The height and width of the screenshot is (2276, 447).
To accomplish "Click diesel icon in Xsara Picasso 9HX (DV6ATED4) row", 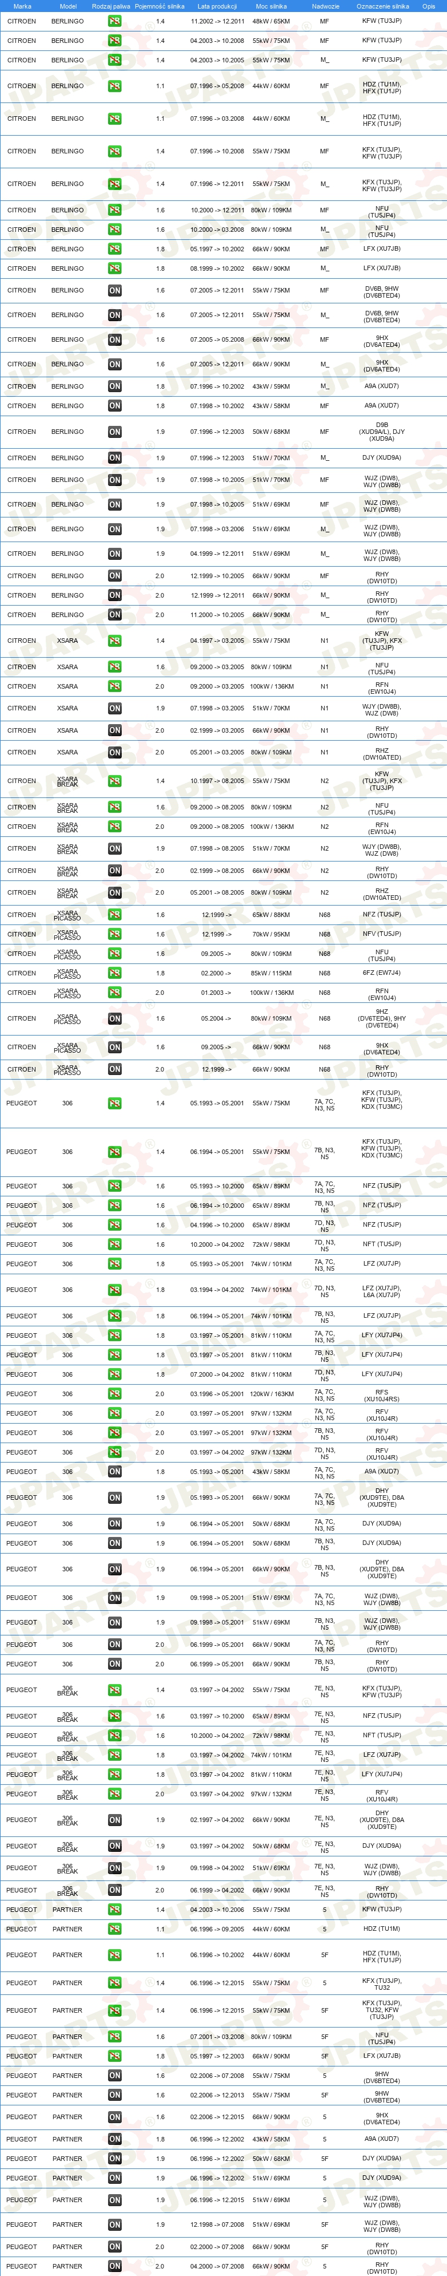I will click(115, 1047).
